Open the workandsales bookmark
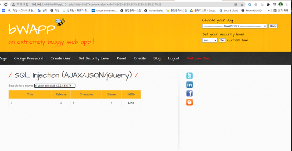Screen dimensions: 292x151 click(x=154, y=11)
